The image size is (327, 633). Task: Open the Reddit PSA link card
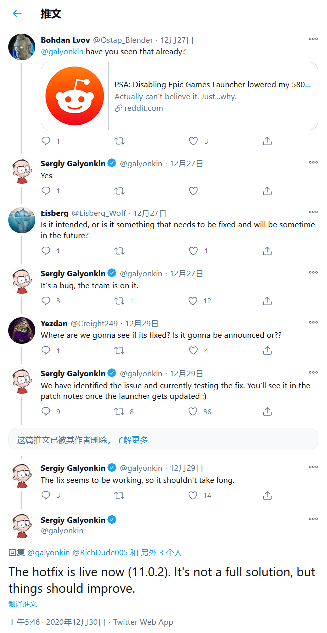pyautogui.click(x=213, y=96)
